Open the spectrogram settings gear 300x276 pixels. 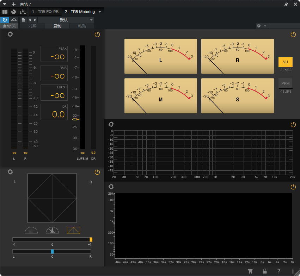(x=111, y=187)
